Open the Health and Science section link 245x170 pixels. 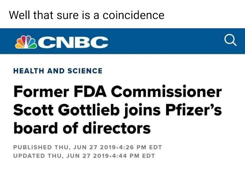[x=58, y=71]
